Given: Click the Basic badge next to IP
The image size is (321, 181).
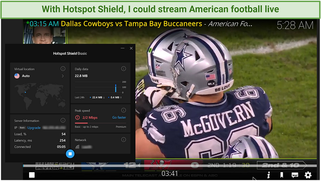Looking at the screenshot, I should tap(22, 128).
